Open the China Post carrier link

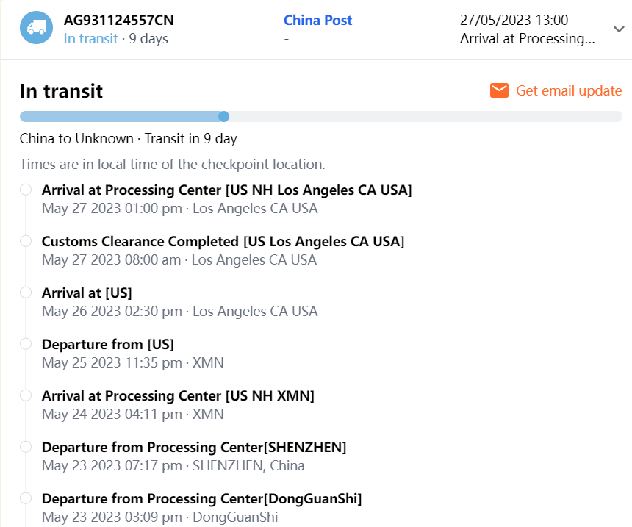click(x=317, y=21)
